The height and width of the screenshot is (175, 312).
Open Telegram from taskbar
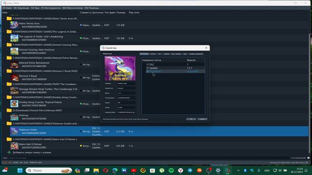[190, 171]
